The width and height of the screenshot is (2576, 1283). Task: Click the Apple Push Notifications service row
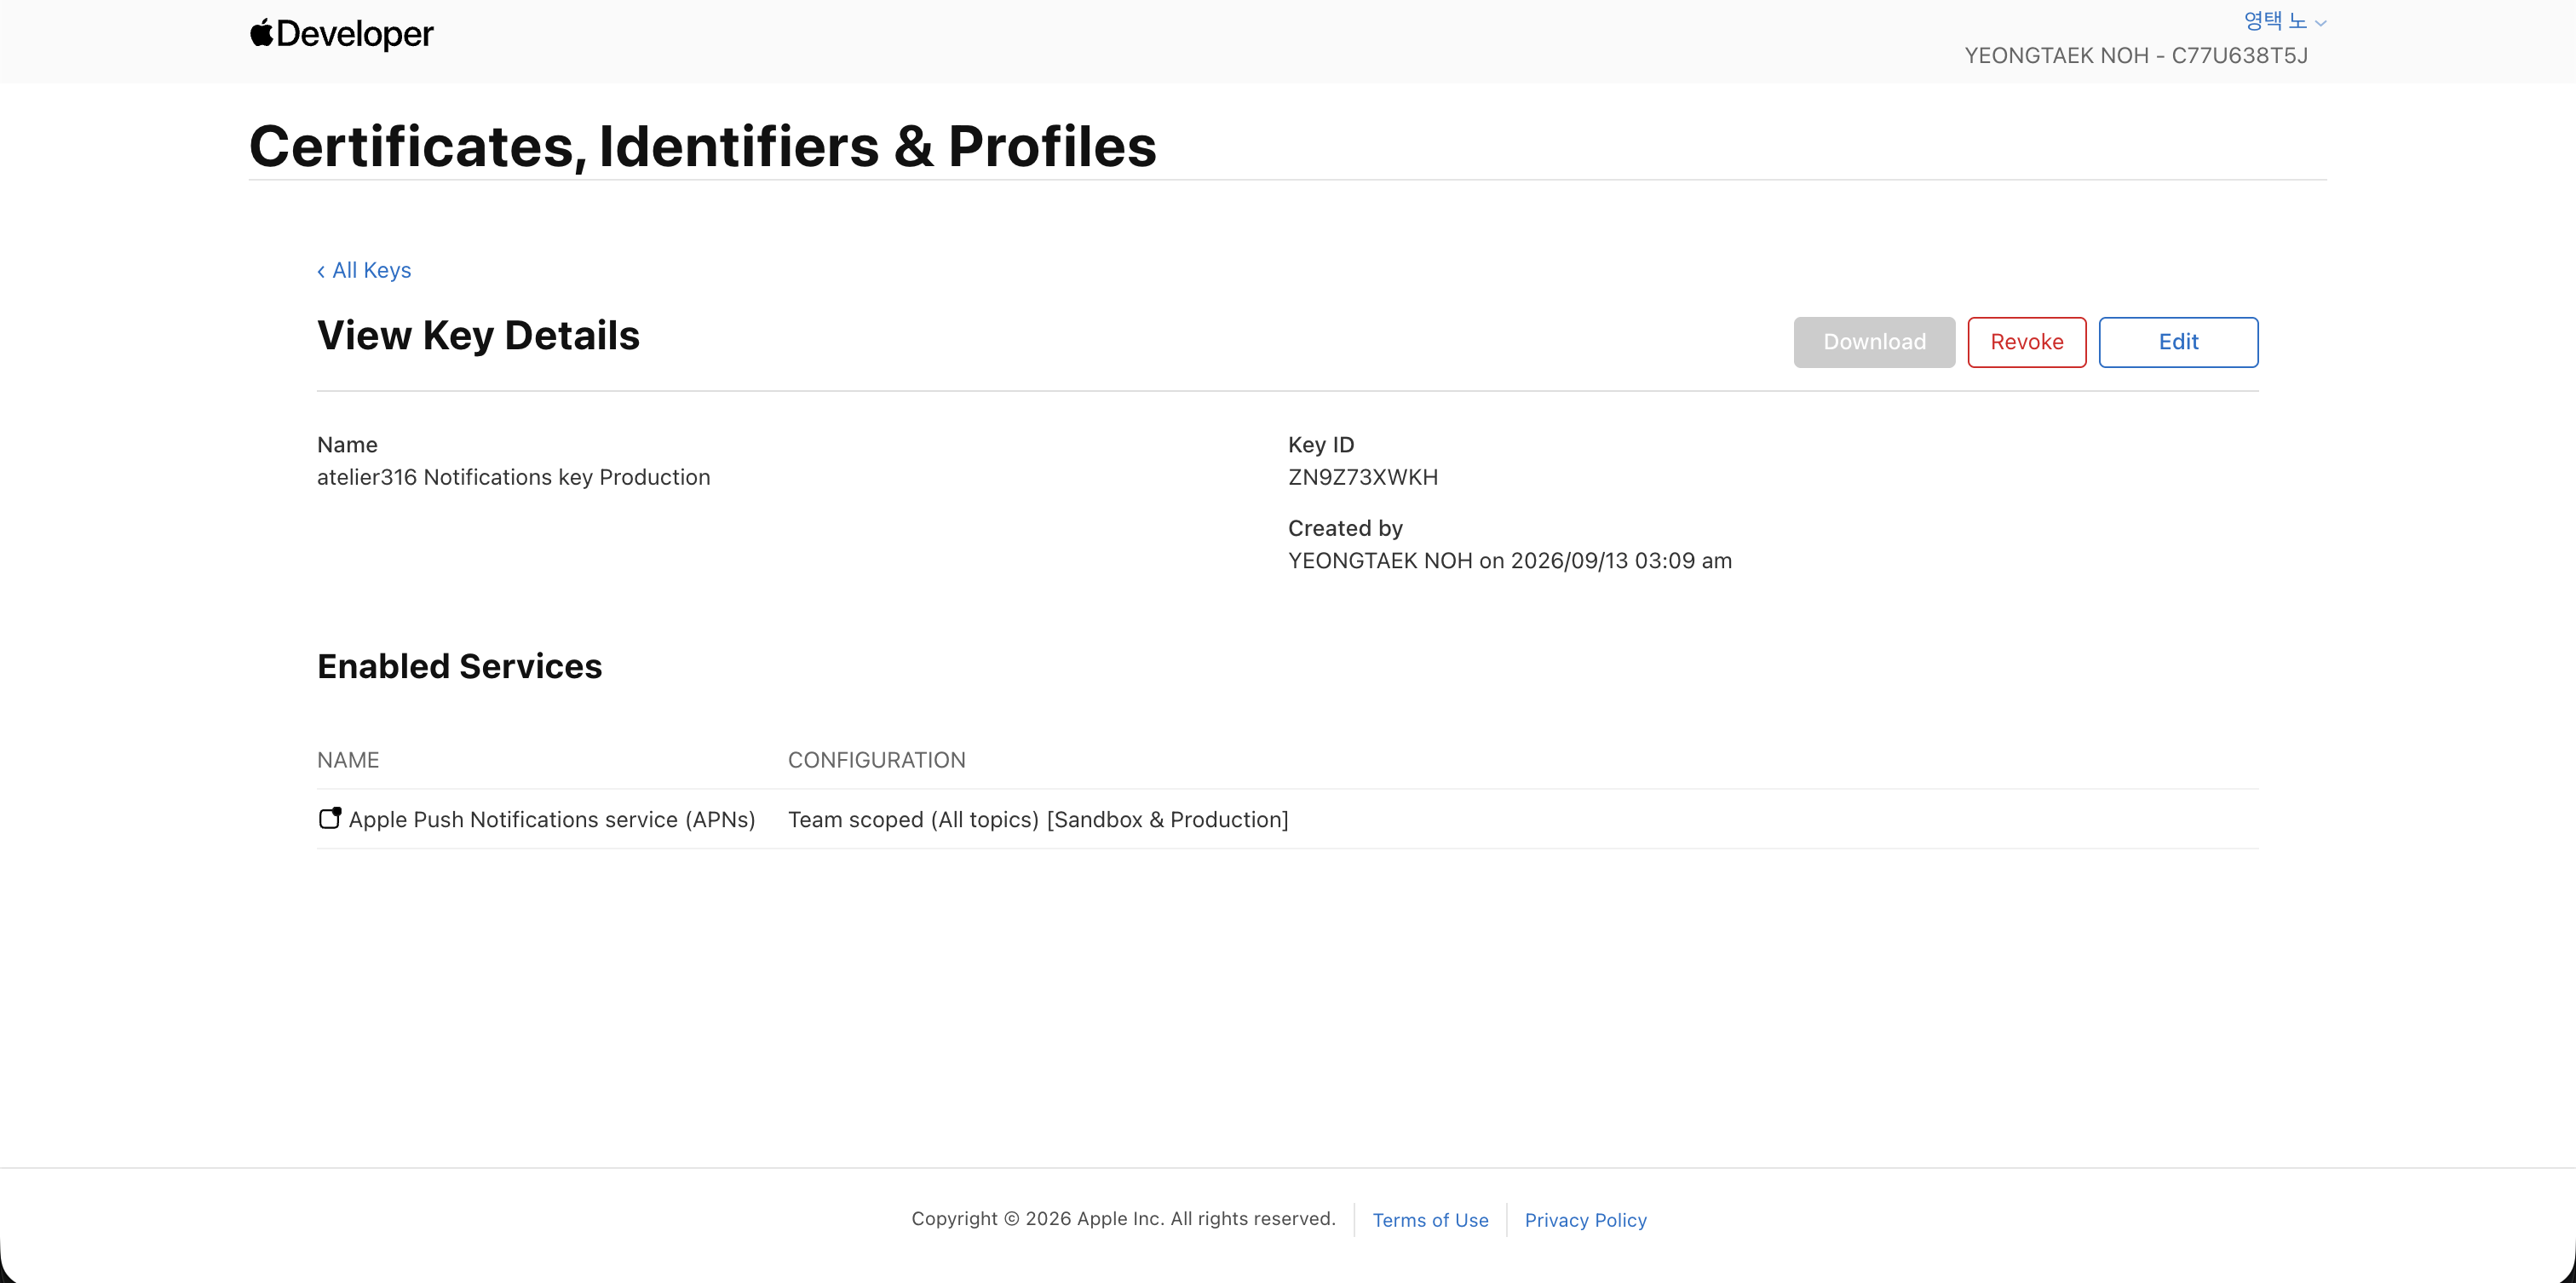[x=1287, y=819]
